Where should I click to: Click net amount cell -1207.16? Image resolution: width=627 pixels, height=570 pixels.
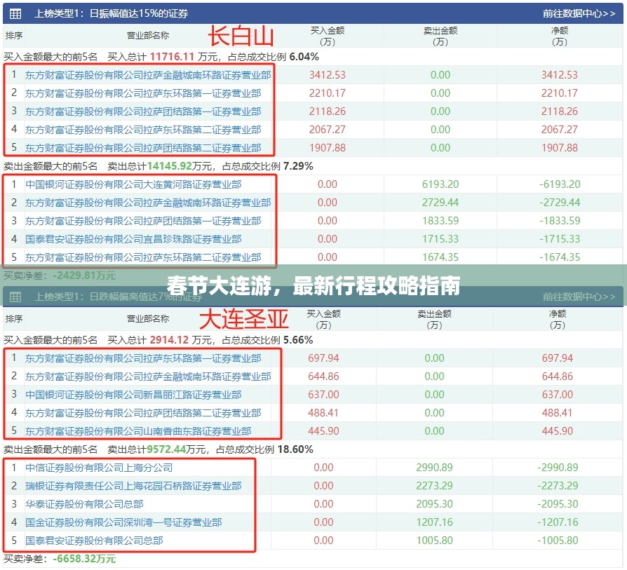tap(558, 522)
